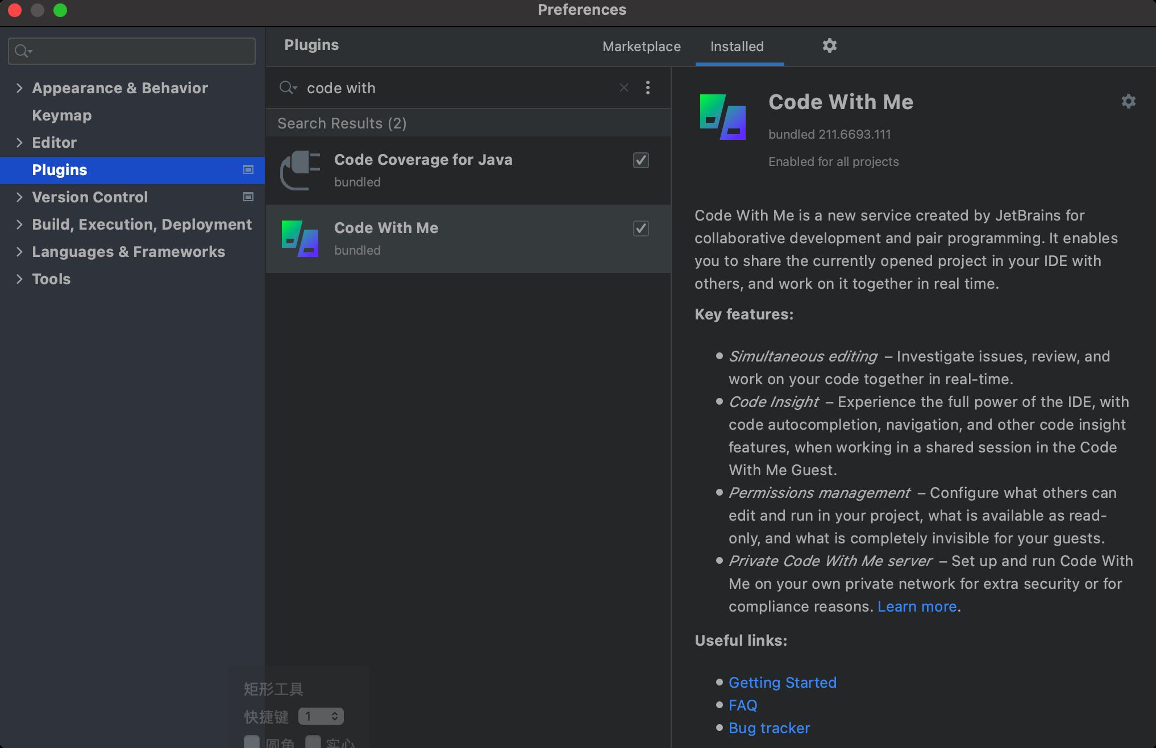Expand Appearance & Behavior section

click(x=19, y=88)
